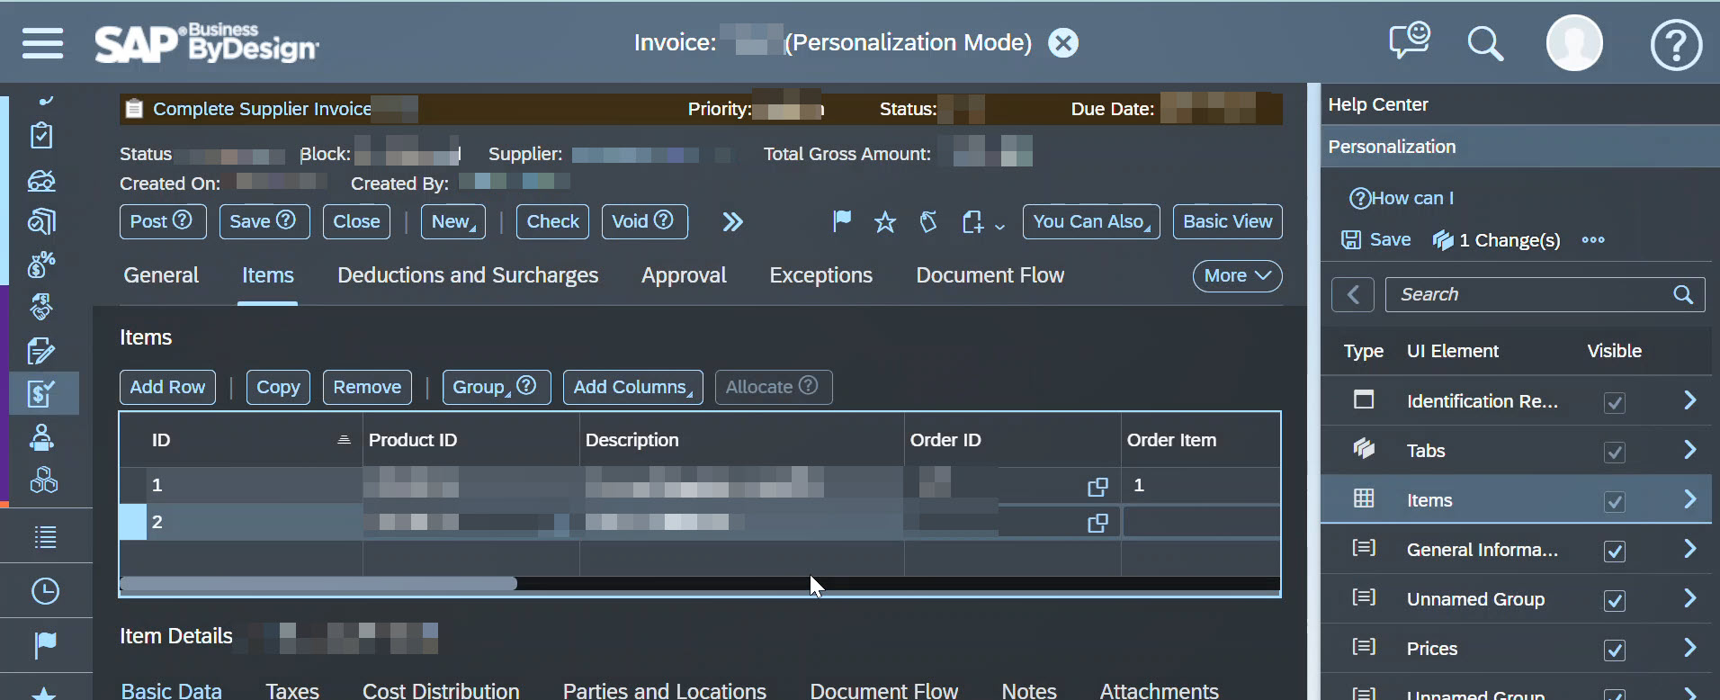Open the clock history sidebar icon
The height and width of the screenshot is (700, 1720).
tap(45, 591)
